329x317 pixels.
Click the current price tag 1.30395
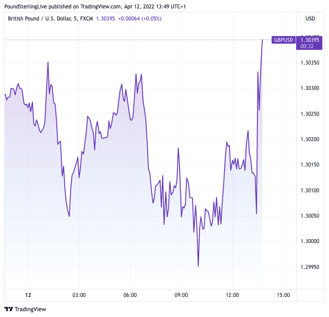pyautogui.click(x=310, y=40)
